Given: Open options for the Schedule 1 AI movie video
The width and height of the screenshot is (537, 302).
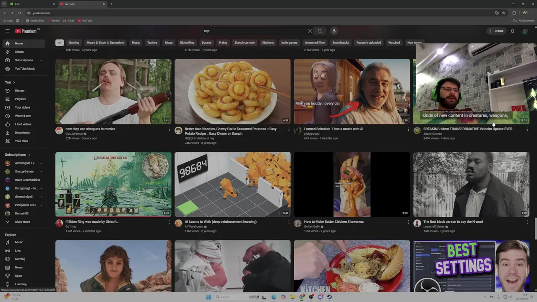Looking at the screenshot, I should (408, 129).
